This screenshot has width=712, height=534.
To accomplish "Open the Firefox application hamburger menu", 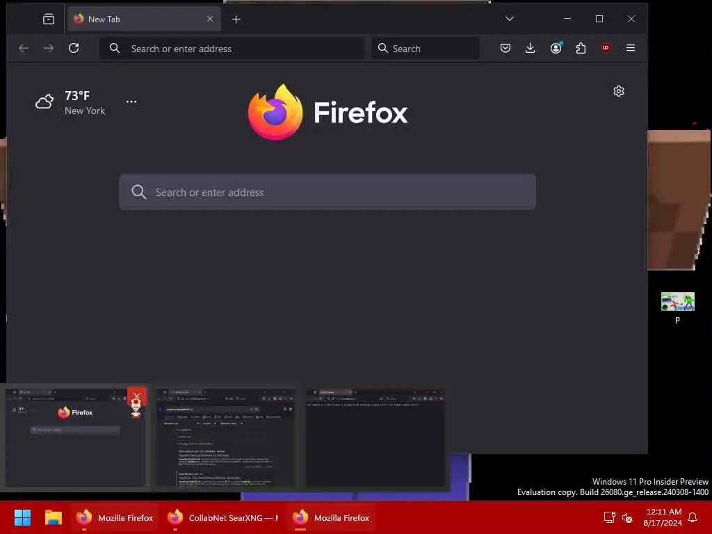I will pos(631,48).
